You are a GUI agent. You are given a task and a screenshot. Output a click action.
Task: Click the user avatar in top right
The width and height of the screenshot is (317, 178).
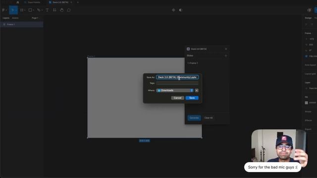click(x=309, y=10)
